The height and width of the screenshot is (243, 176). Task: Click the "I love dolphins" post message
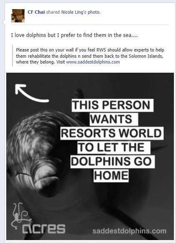[74, 35]
